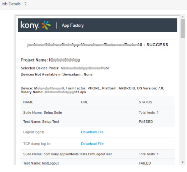Select the Job Details - 2 title

click(x=14, y=4)
